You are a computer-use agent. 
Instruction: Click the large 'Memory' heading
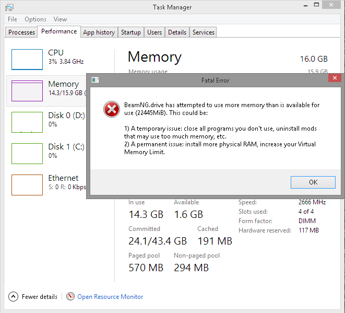point(154,57)
